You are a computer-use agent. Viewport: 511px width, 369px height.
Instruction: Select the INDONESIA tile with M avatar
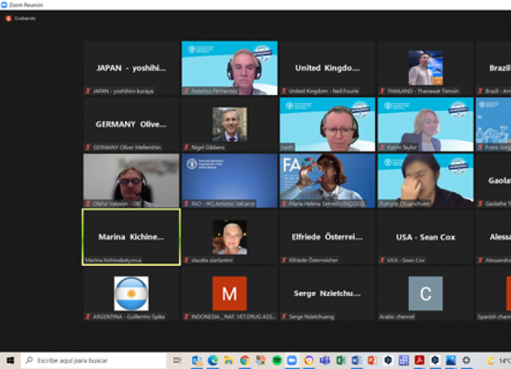(x=229, y=294)
